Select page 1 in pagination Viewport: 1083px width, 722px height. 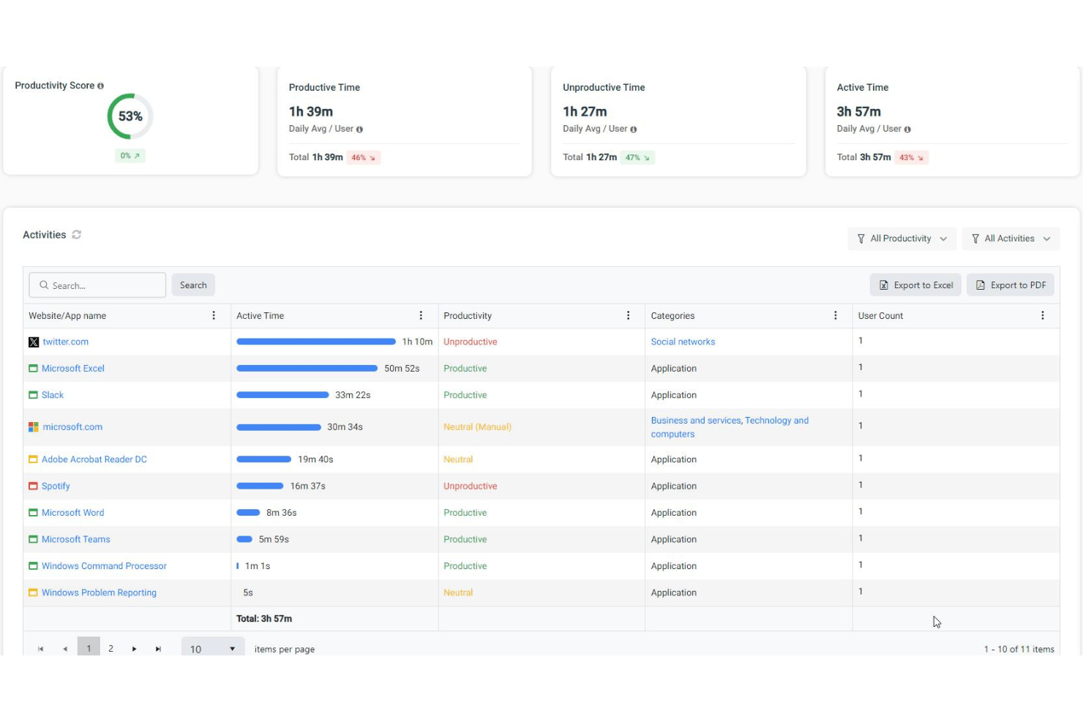coord(89,648)
